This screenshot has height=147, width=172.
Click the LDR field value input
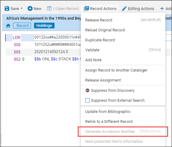(57, 37)
